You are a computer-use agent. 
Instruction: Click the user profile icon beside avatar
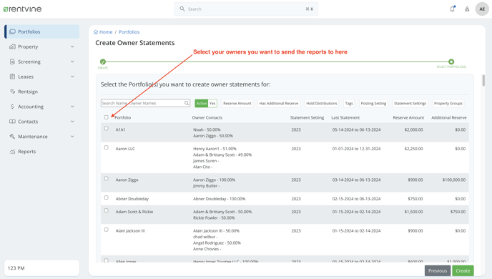[x=467, y=9]
